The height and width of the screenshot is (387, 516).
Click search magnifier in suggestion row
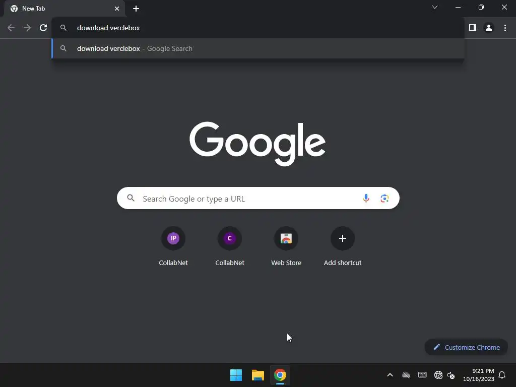click(x=63, y=48)
